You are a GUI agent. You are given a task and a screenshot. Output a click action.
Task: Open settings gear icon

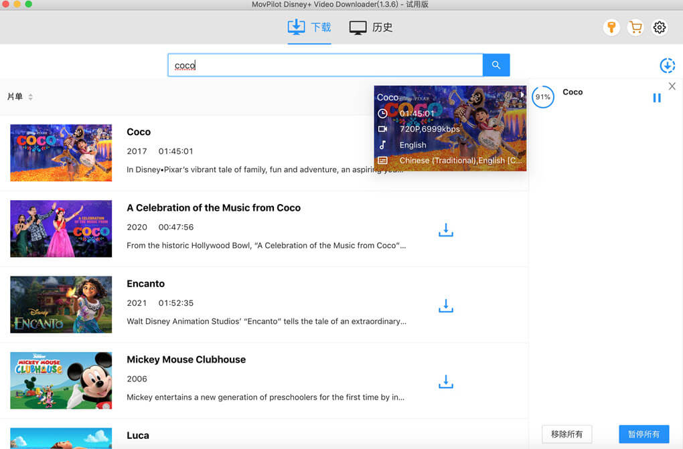point(660,27)
